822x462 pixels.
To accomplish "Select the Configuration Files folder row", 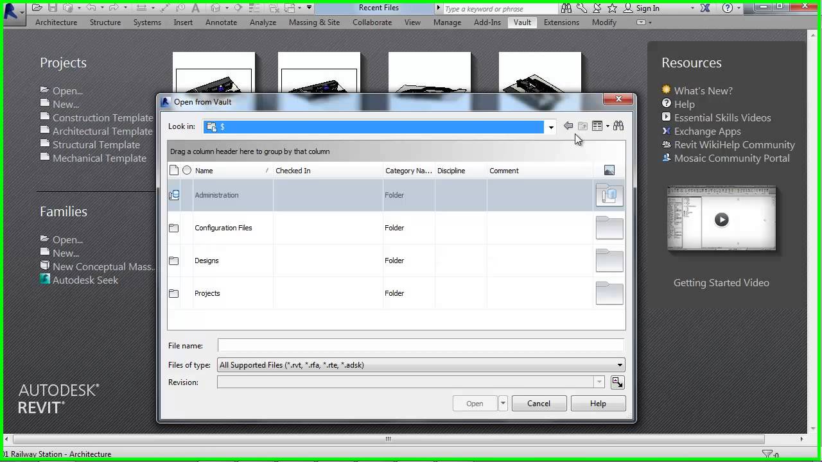I will [x=396, y=228].
